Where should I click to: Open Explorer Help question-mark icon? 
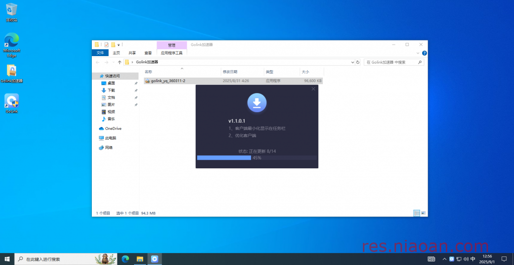(424, 53)
